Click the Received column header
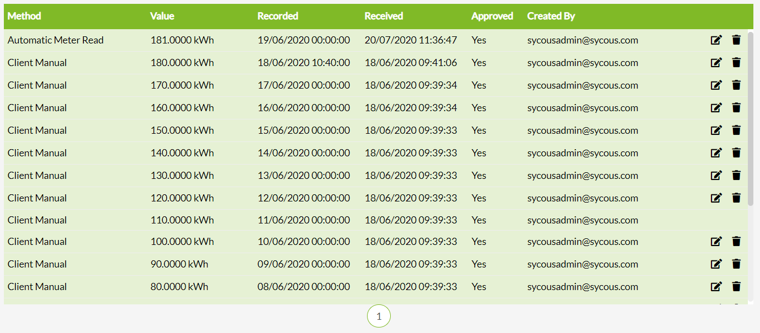760x333 pixels. click(384, 16)
